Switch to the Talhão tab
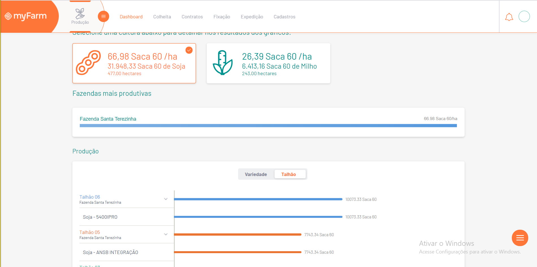537x267 pixels. pyautogui.click(x=290, y=174)
